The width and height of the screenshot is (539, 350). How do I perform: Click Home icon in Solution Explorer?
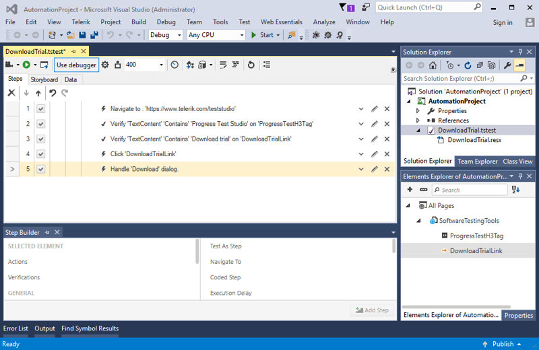(433, 65)
